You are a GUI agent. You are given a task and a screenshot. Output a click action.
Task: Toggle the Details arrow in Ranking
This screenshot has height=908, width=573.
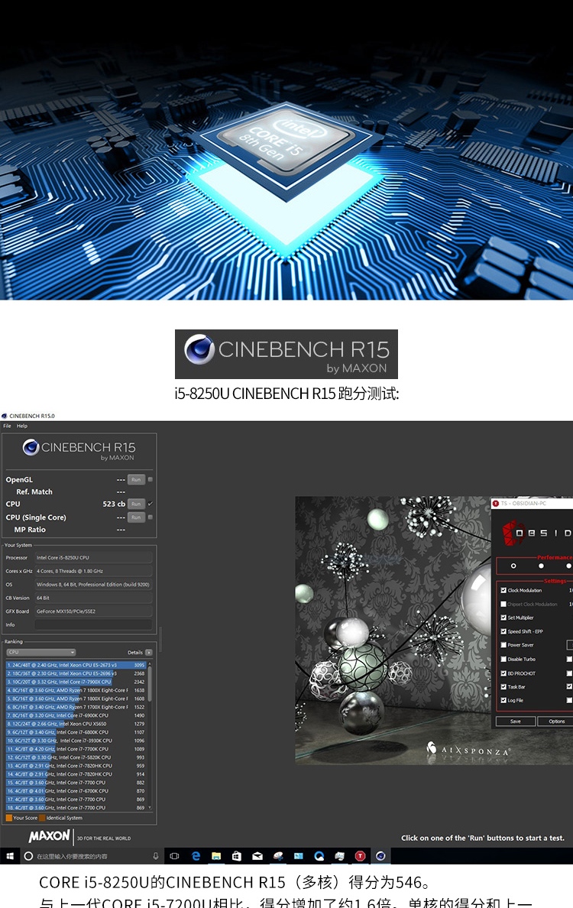pyautogui.click(x=149, y=652)
